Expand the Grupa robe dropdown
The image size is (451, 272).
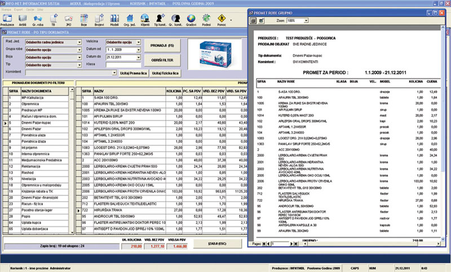pos(79,50)
